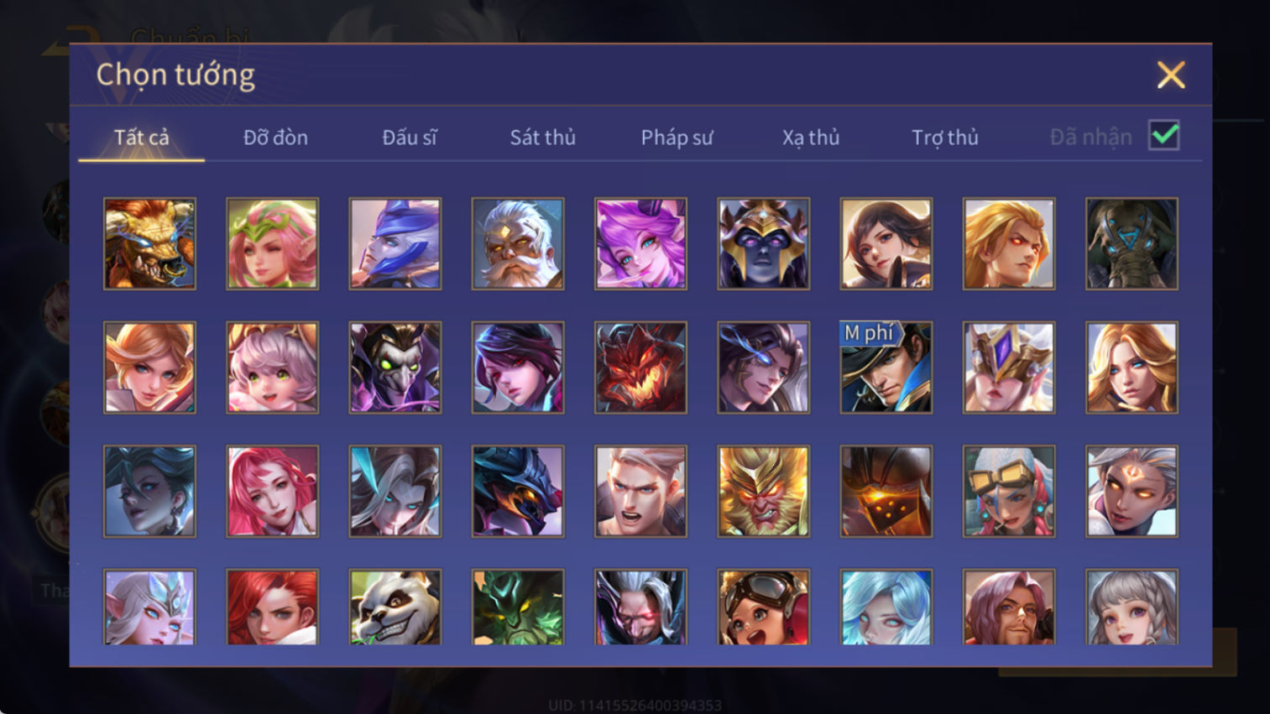Select the red demon mask hero
This screenshot has height=714, width=1270.
(x=640, y=368)
